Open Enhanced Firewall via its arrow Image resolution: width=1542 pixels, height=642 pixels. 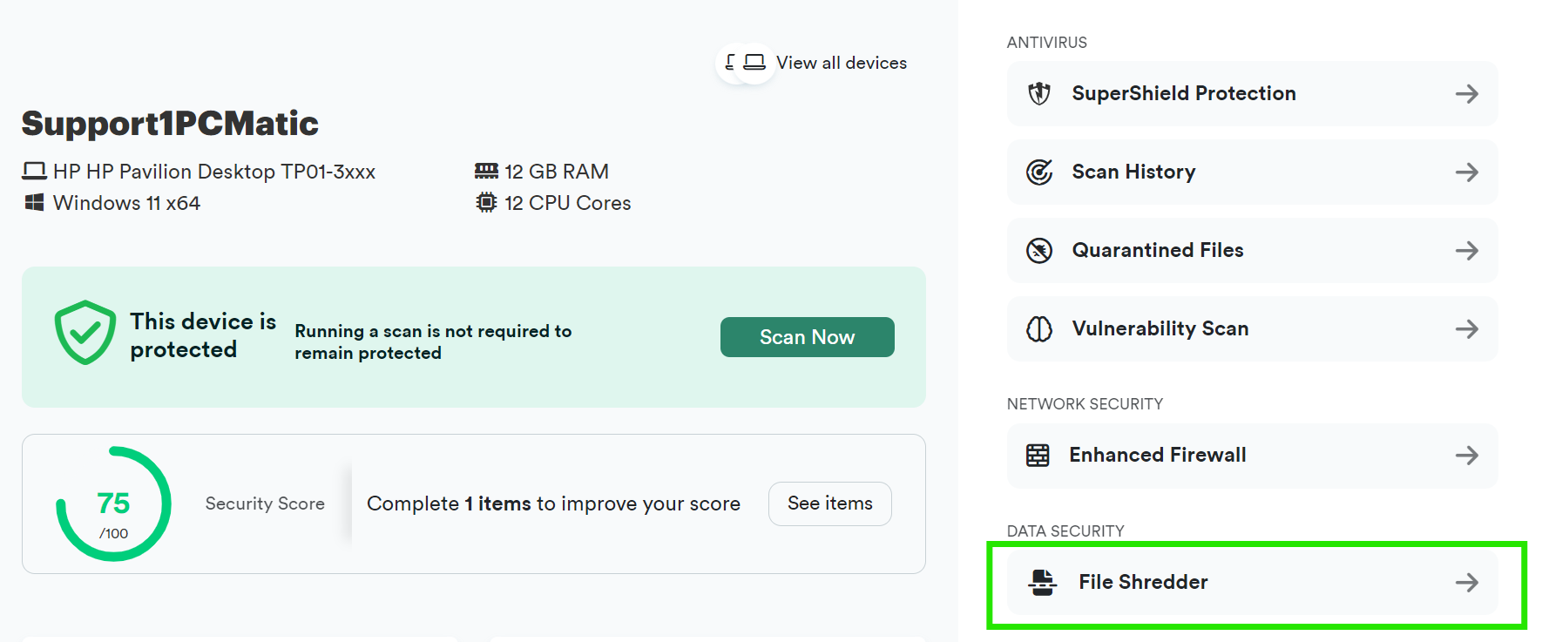coord(1467,455)
